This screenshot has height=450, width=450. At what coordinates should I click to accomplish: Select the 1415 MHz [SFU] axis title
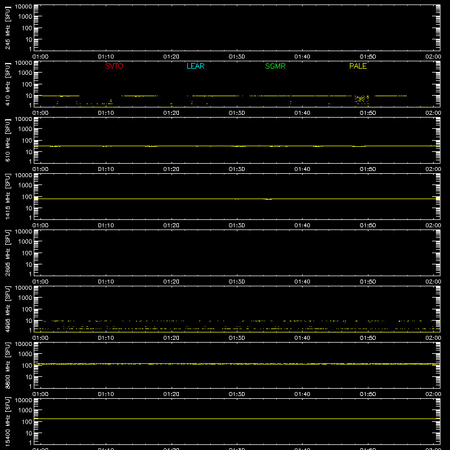tap(7, 197)
